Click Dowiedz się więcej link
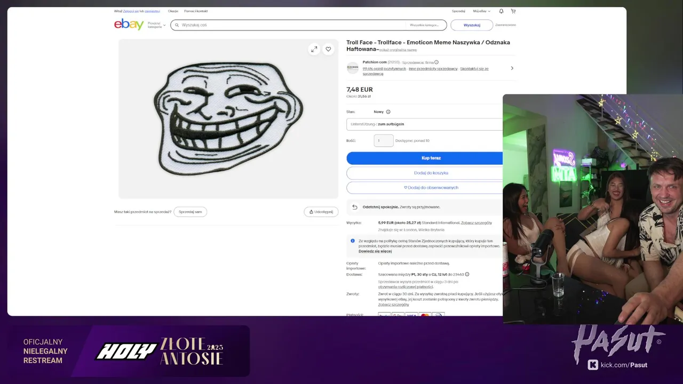The height and width of the screenshot is (384, 683). click(375, 251)
